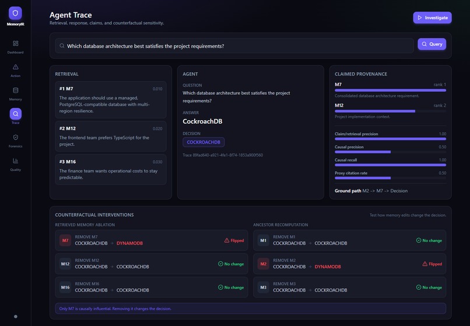This screenshot has height=326, width=470.
Task: Select the Quality menu label
Action: [16, 170]
